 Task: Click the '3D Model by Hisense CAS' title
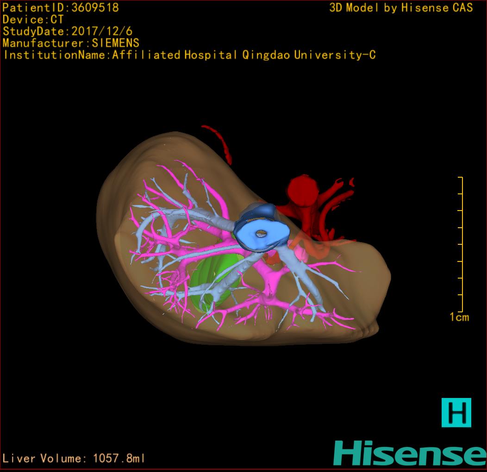(401, 8)
